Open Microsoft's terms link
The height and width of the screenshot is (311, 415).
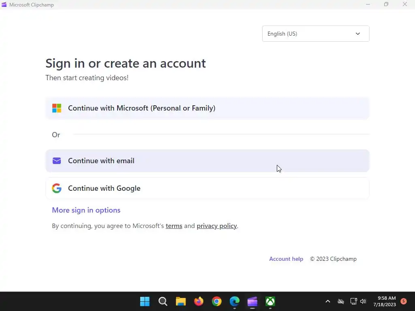pos(174,226)
